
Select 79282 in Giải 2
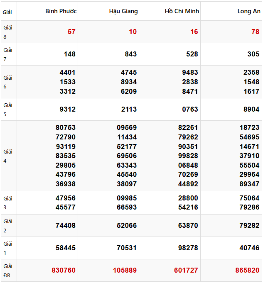pyautogui.click(x=249, y=226)
